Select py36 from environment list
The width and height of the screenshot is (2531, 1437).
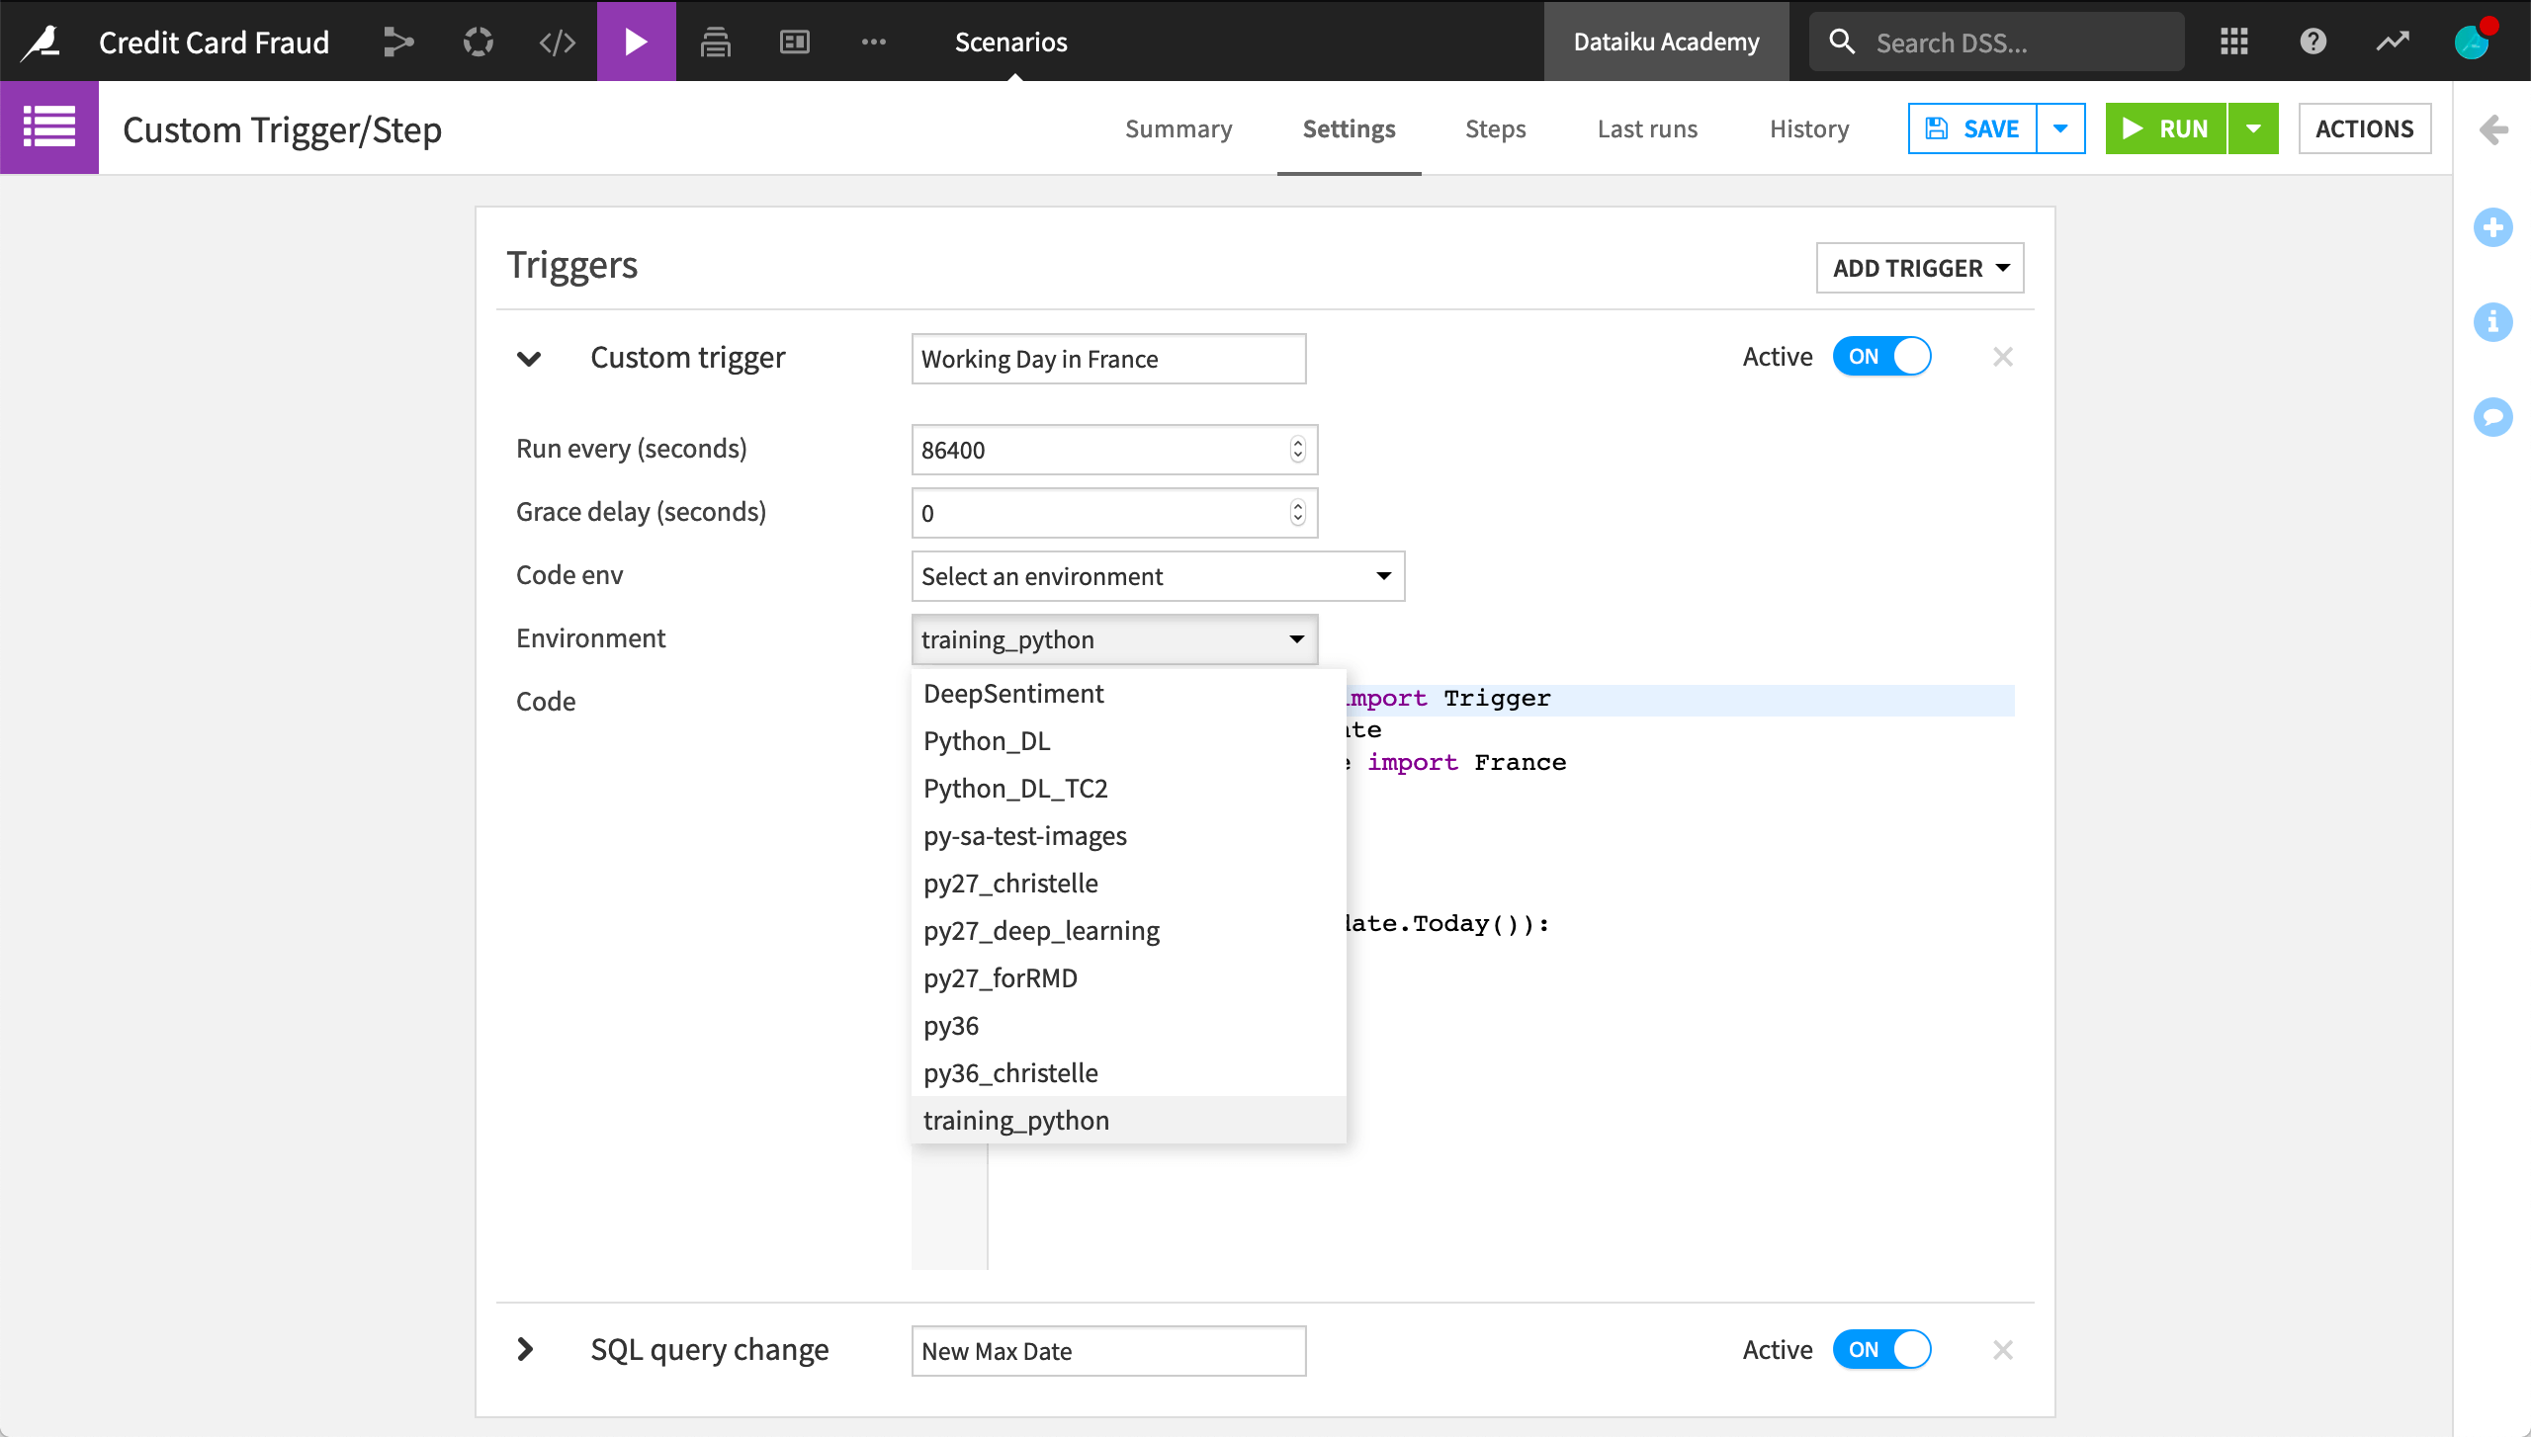tap(949, 1025)
